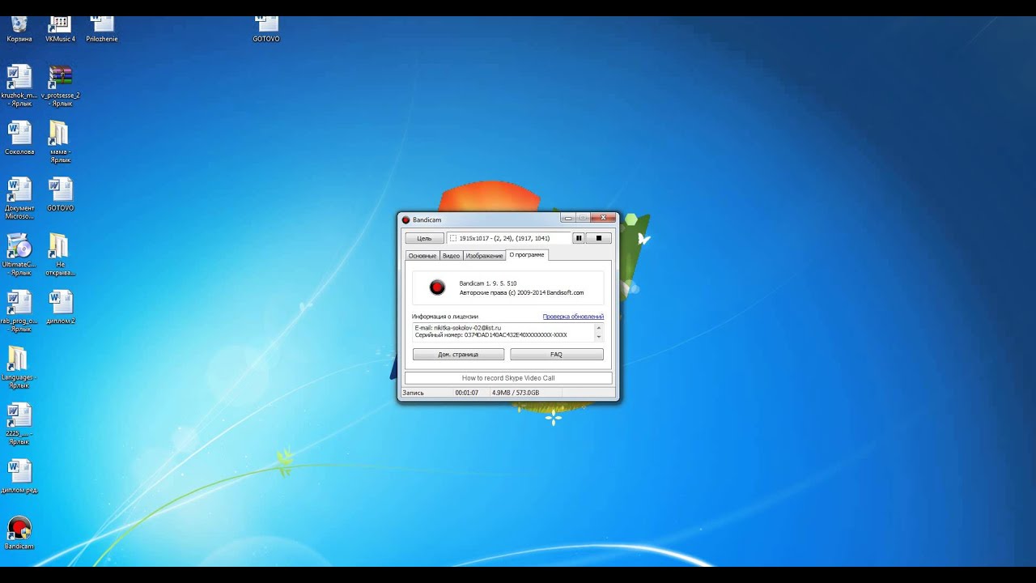Select the Prilozhenie document icon

102,29
